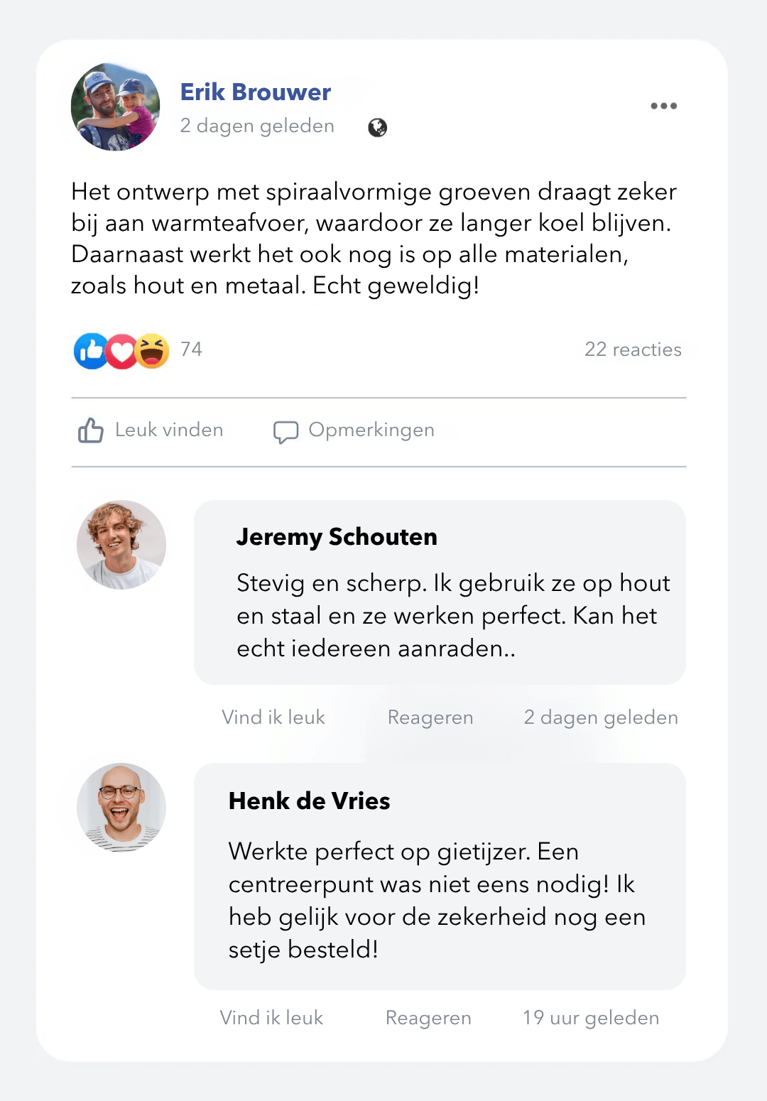This screenshot has width=767, height=1101.
Task: Open Erik Brouwer's profile name link
Action: click(256, 92)
